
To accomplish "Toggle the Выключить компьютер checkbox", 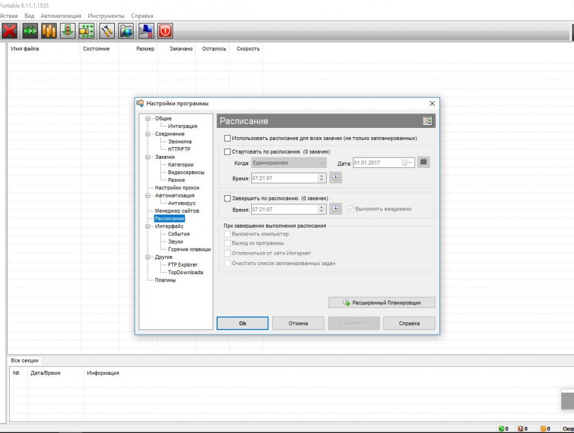I will [x=227, y=234].
